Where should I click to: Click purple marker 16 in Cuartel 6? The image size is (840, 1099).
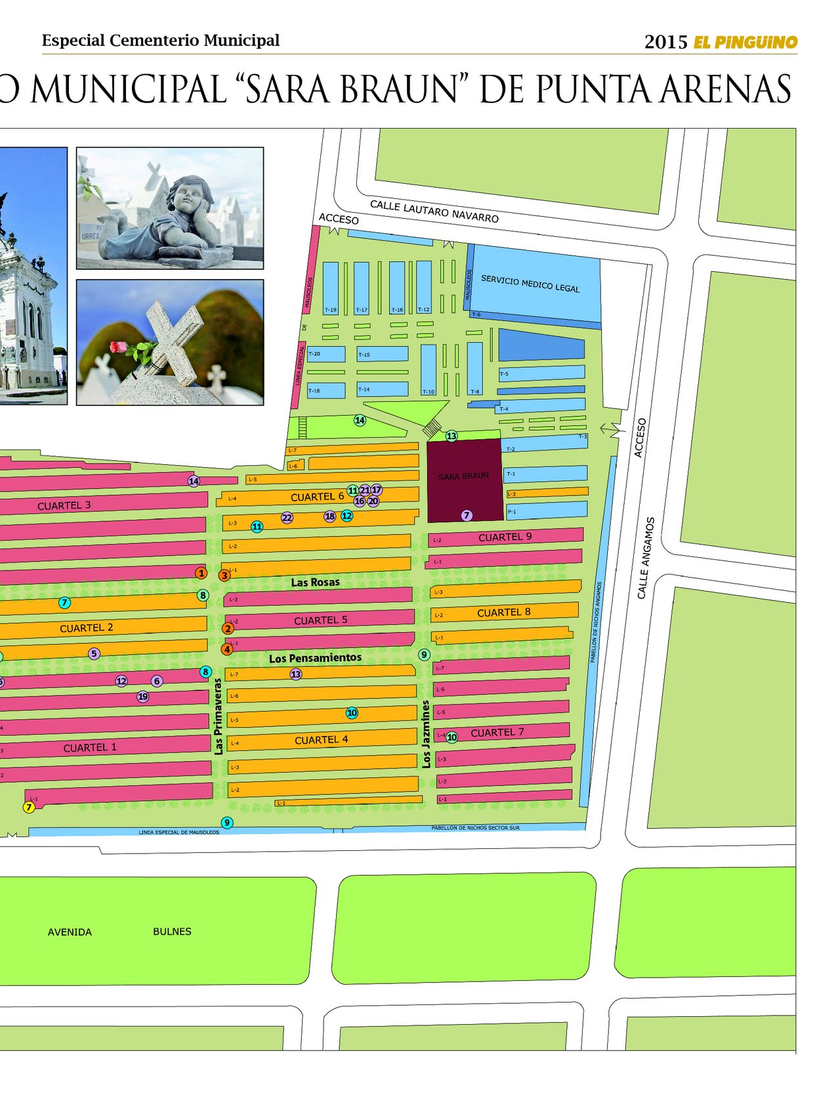click(359, 501)
